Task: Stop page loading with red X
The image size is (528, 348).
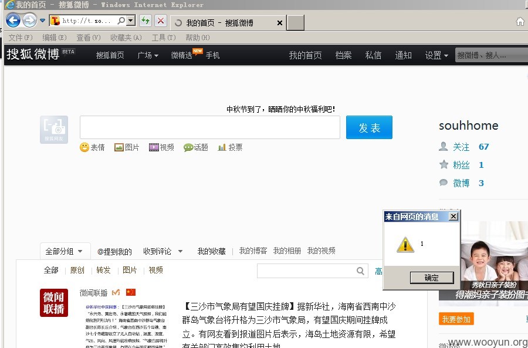Action: (x=161, y=21)
